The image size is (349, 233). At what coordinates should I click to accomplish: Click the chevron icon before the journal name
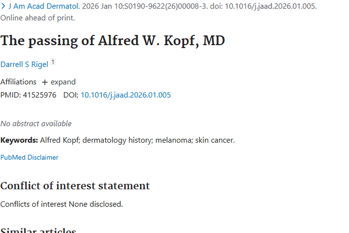pyautogui.click(x=4, y=7)
